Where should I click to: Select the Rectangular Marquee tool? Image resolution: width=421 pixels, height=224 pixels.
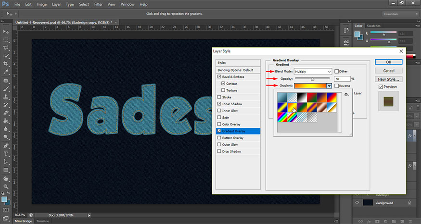(x=6, y=40)
